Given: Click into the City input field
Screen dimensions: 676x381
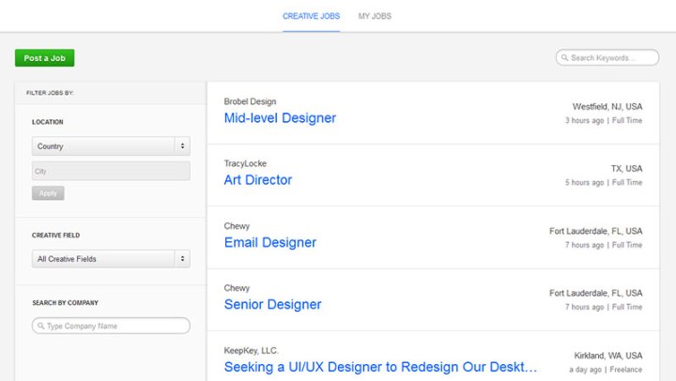Looking at the screenshot, I should point(111,171).
